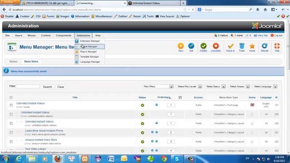The image size is (290, 163).
Task: Click move-down arrow for Amazon Instant Video Store
Action: 156,141
